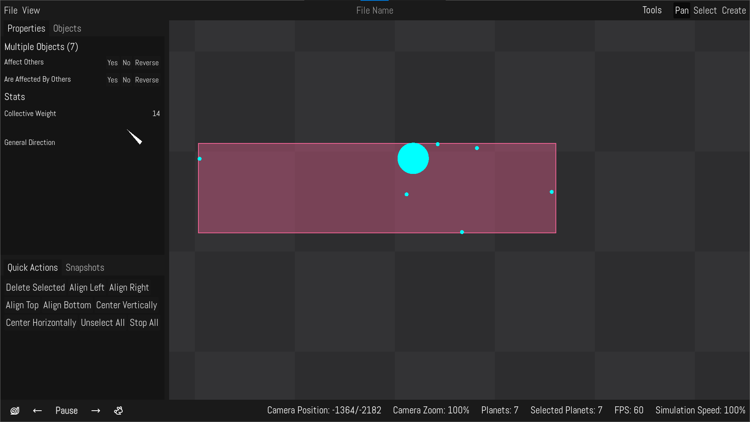The height and width of the screenshot is (422, 750).
Task: Click the rabbit speed-up icon
Action: (x=118, y=411)
